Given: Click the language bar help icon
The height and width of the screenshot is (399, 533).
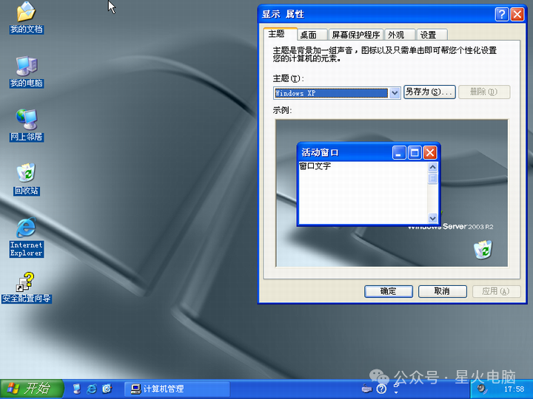Looking at the screenshot, I should (x=382, y=389).
